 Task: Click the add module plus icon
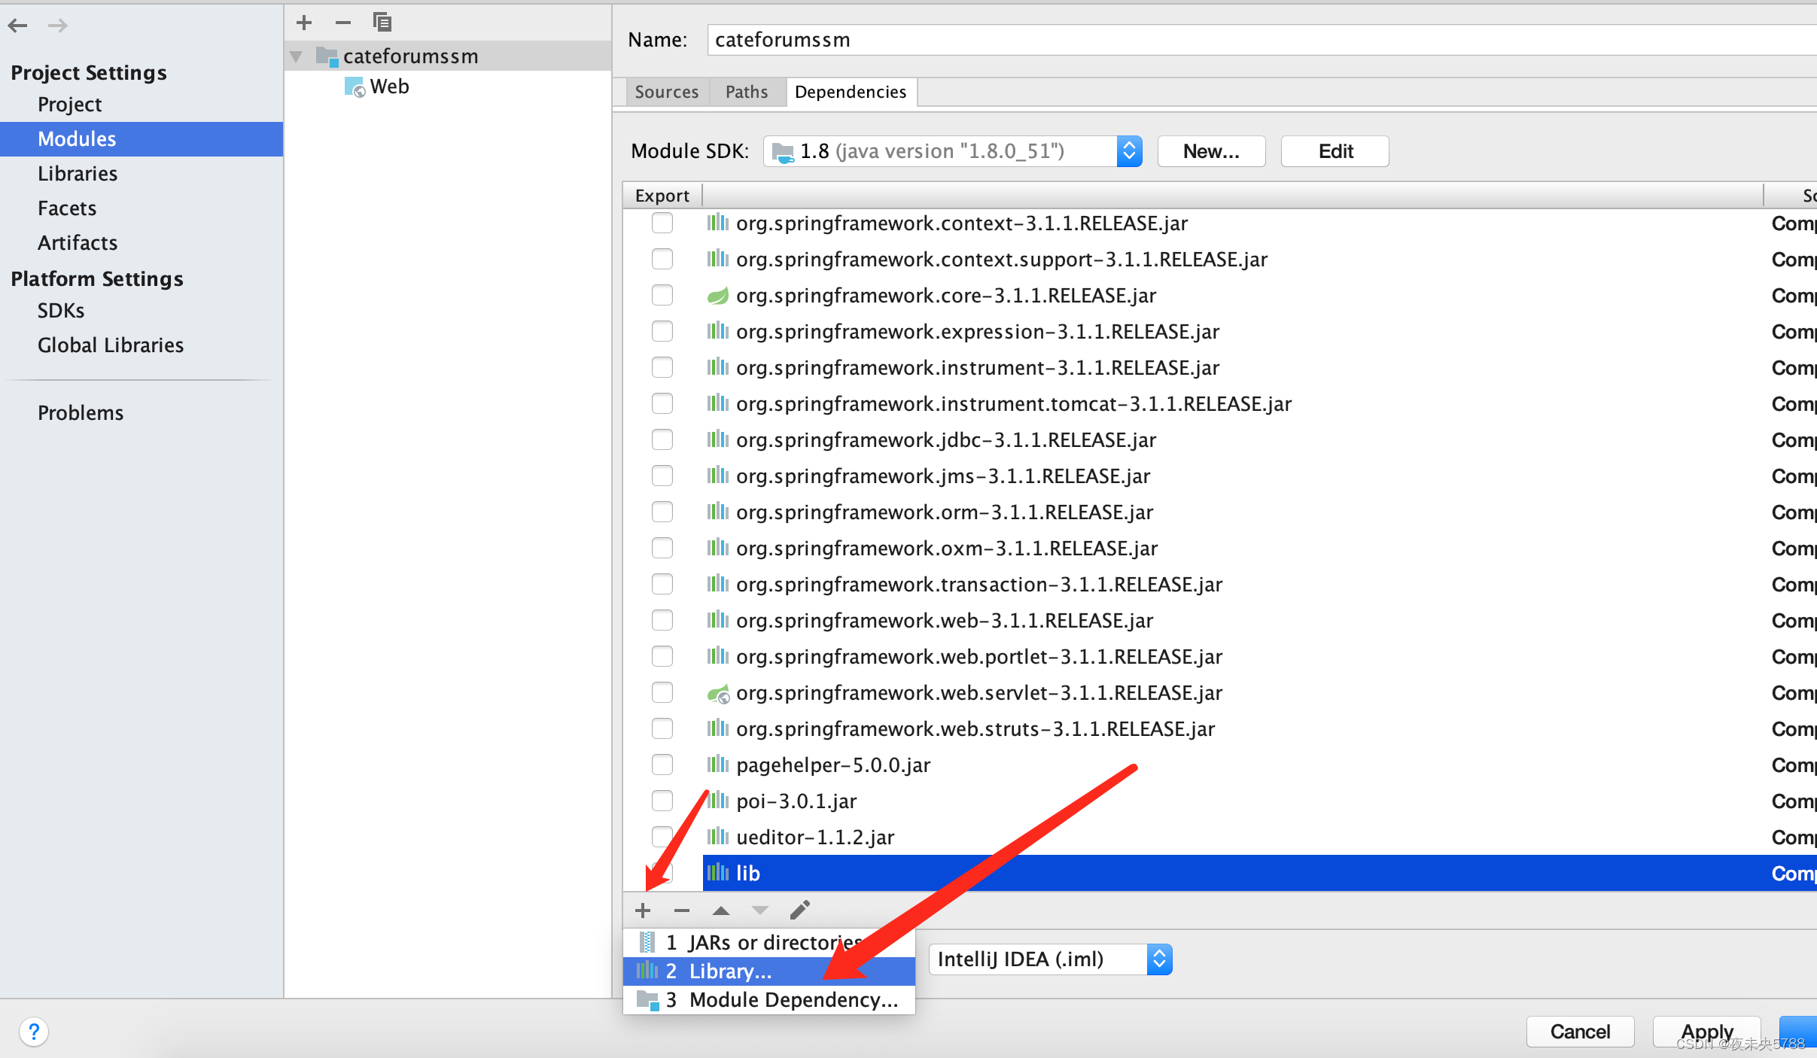pyautogui.click(x=304, y=23)
